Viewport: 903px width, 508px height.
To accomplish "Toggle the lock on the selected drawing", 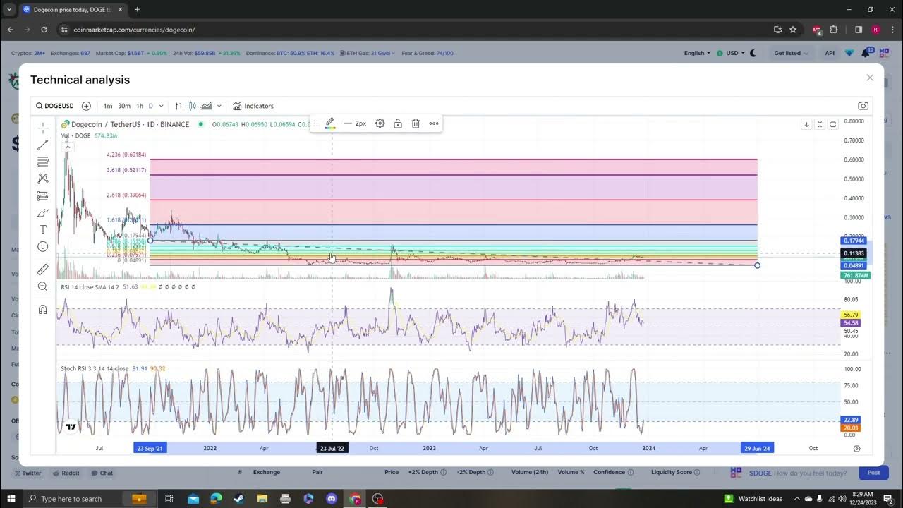I will pyautogui.click(x=398, y=123).
